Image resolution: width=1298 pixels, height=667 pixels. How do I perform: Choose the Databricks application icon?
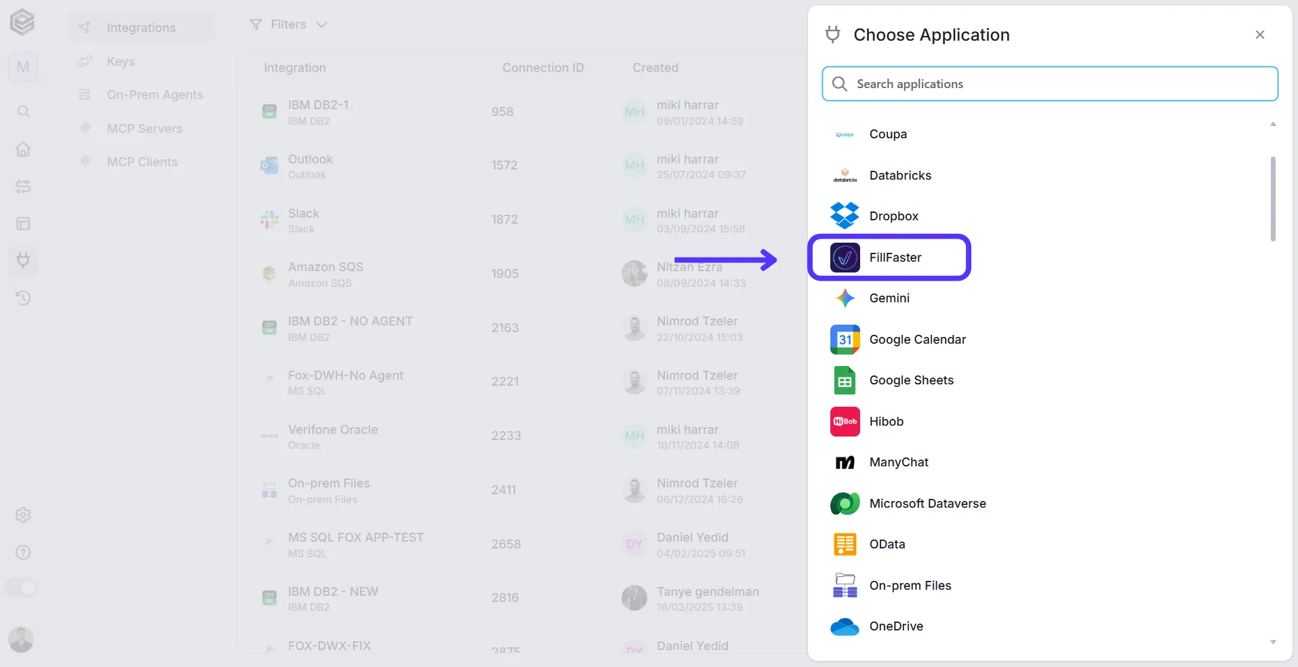pos(845,176)
